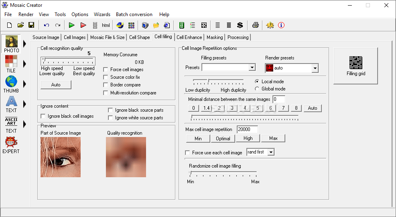Open the red info icon
This screenshot has height=217, width=396.
pos(281,25)
